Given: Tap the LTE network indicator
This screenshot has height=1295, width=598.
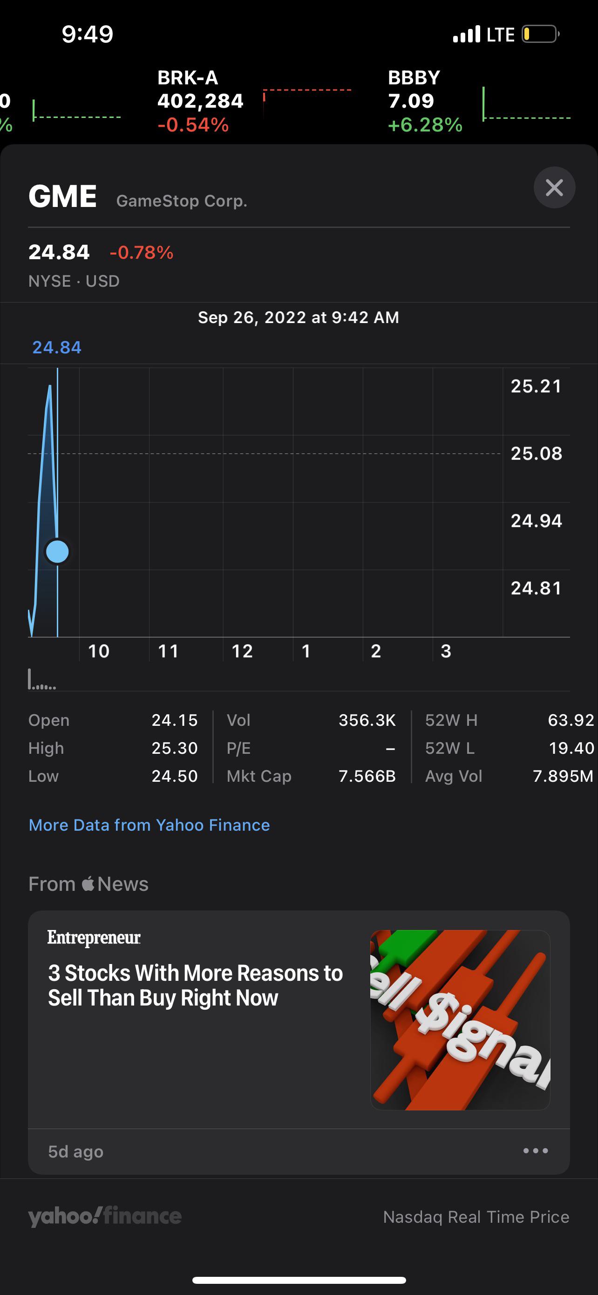Looking at the screenshot, I should click(501, 34).
